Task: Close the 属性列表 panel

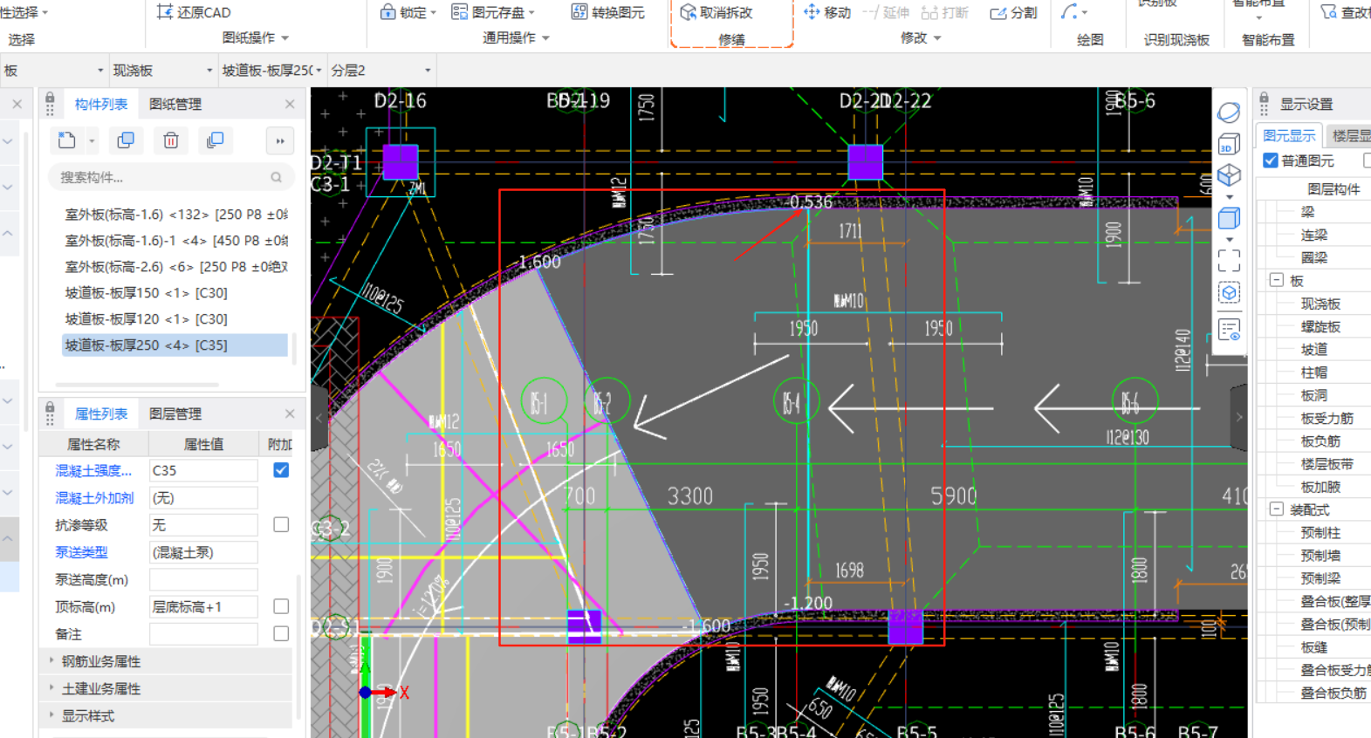Action: click(290, 413)
